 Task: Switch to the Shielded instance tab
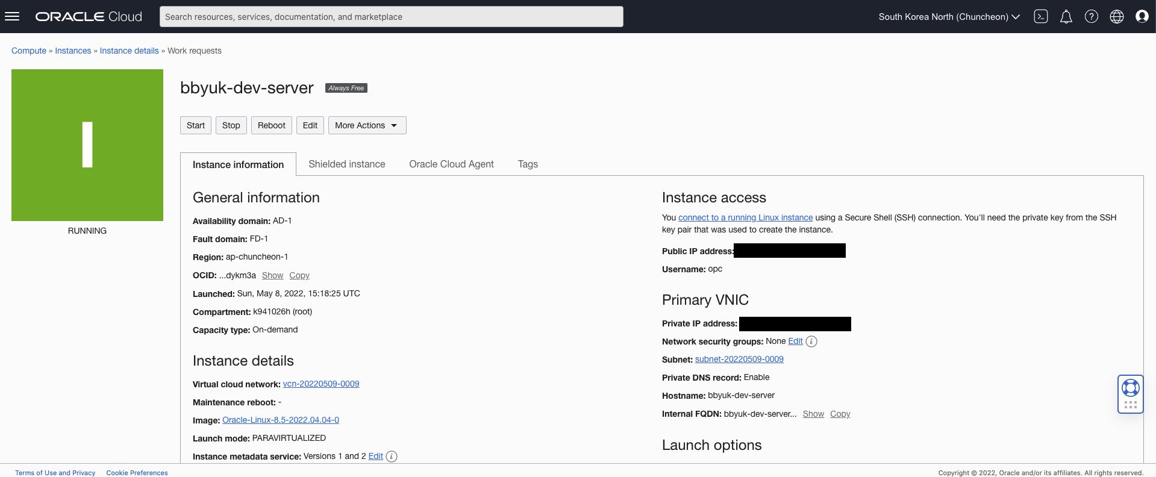click(x=347, y=164)
